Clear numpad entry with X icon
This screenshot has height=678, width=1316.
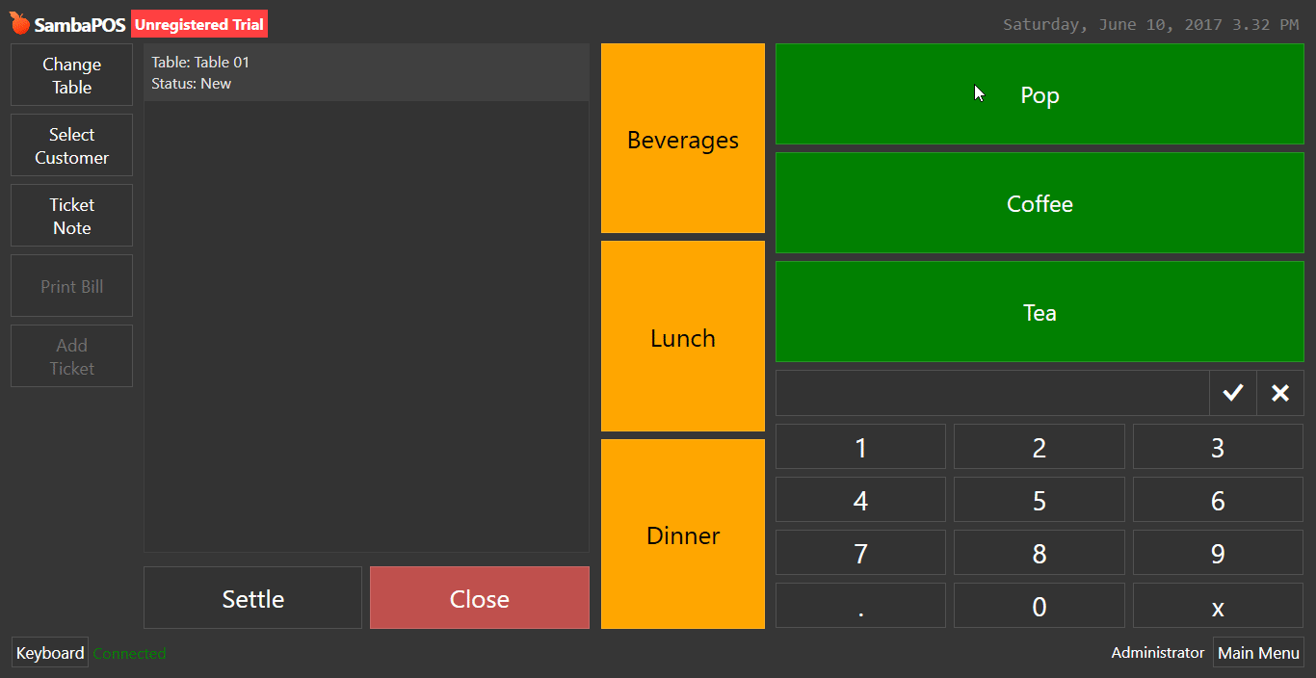(x=1280, y=393)
